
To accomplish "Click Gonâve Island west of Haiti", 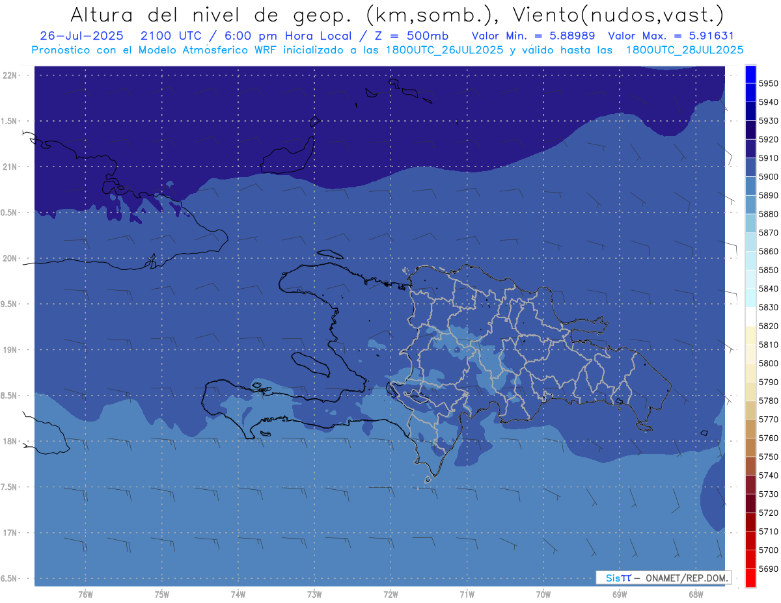I will coord(310,363).
